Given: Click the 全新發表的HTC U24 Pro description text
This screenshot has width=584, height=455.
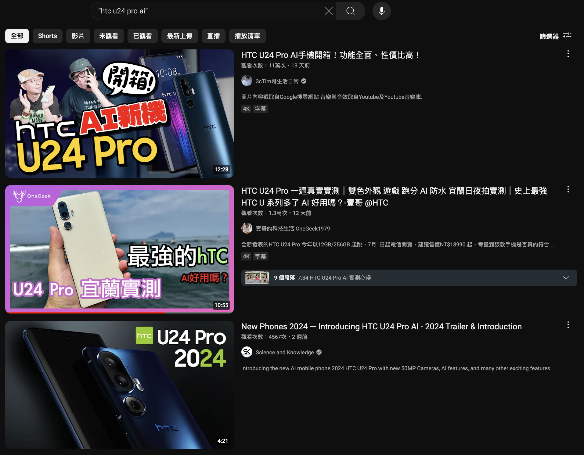Looking at the screenshot, I should (x=398, y=245).
